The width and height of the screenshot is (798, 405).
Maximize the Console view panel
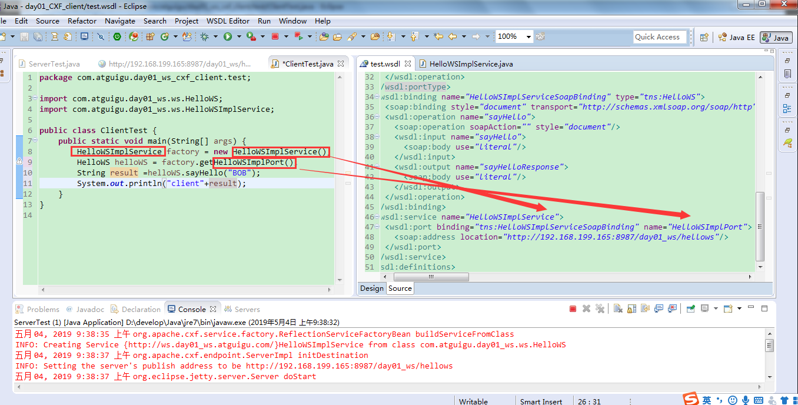pyautogui.click(x=764, y=308)
